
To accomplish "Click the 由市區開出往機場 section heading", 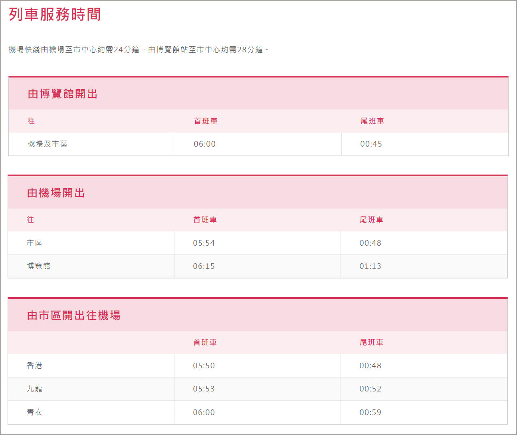I will pos(73,316).
